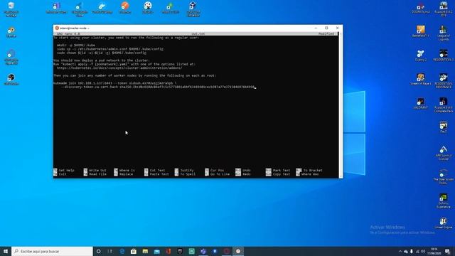Maximize the terminal window
Image resolution: width=455 pixels, height=256 pixels.
(326, 28)
